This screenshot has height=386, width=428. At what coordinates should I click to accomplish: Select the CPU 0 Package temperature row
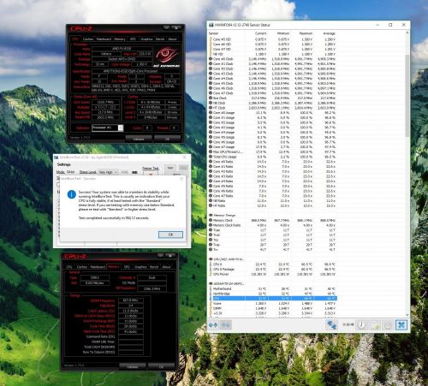(272, 269)
